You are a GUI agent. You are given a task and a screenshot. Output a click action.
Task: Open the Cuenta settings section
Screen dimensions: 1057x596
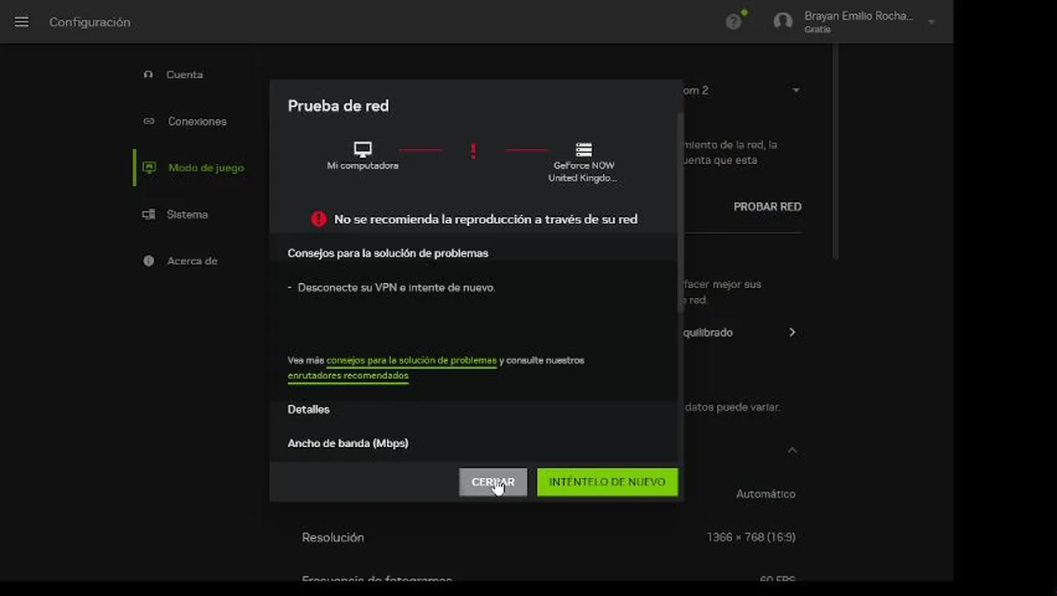pyautogui.click(x=184, y=74)
